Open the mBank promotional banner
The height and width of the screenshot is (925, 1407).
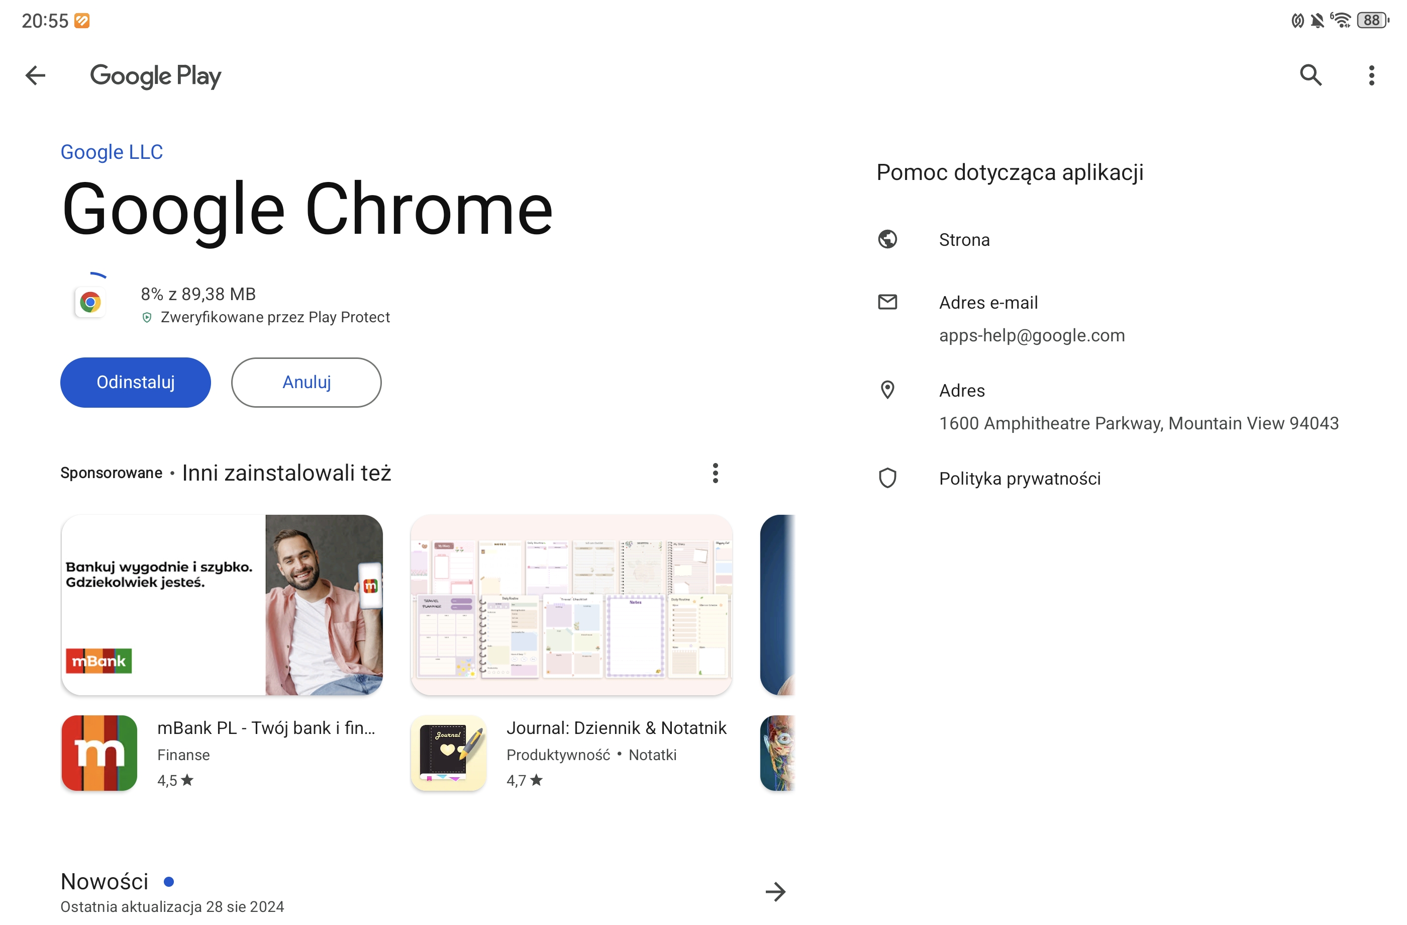coord(222,604)
